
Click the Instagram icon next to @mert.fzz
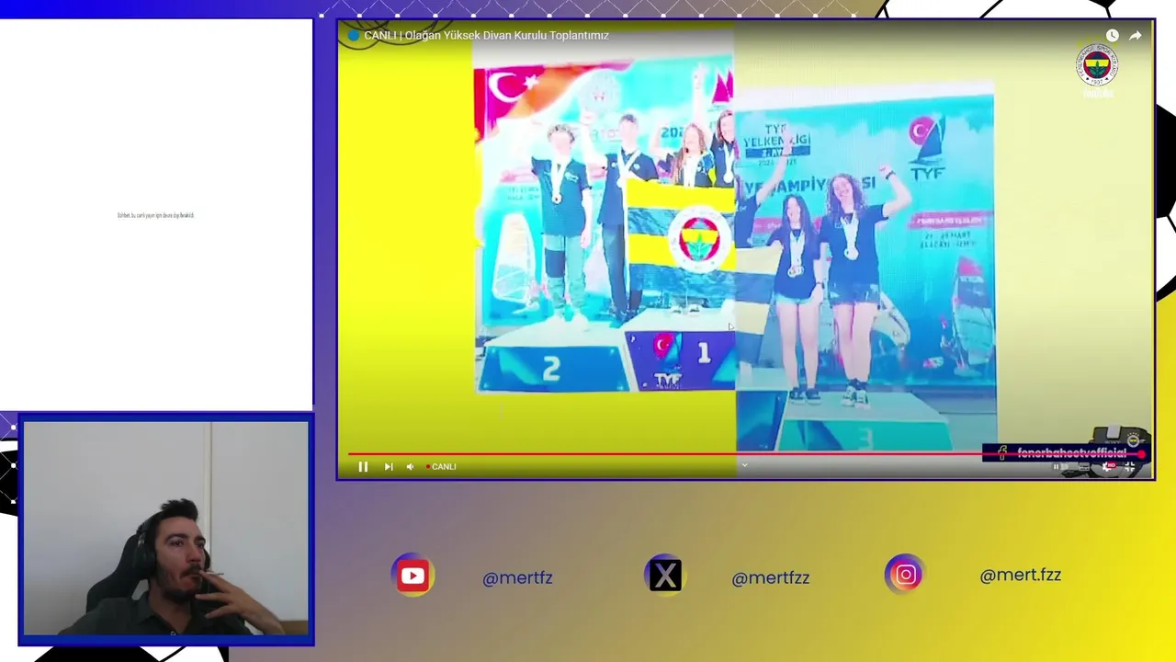coord(906,575)
